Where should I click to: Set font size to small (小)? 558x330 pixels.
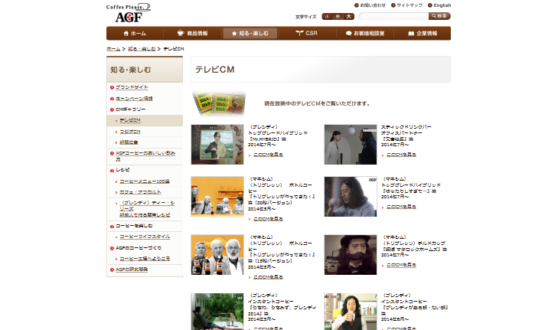pyautogui.click(x=327, y=16)
